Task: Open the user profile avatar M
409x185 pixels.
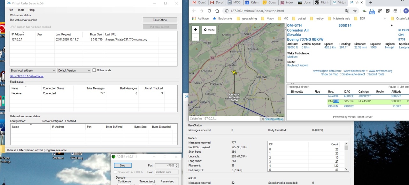Action: (406, 11)
